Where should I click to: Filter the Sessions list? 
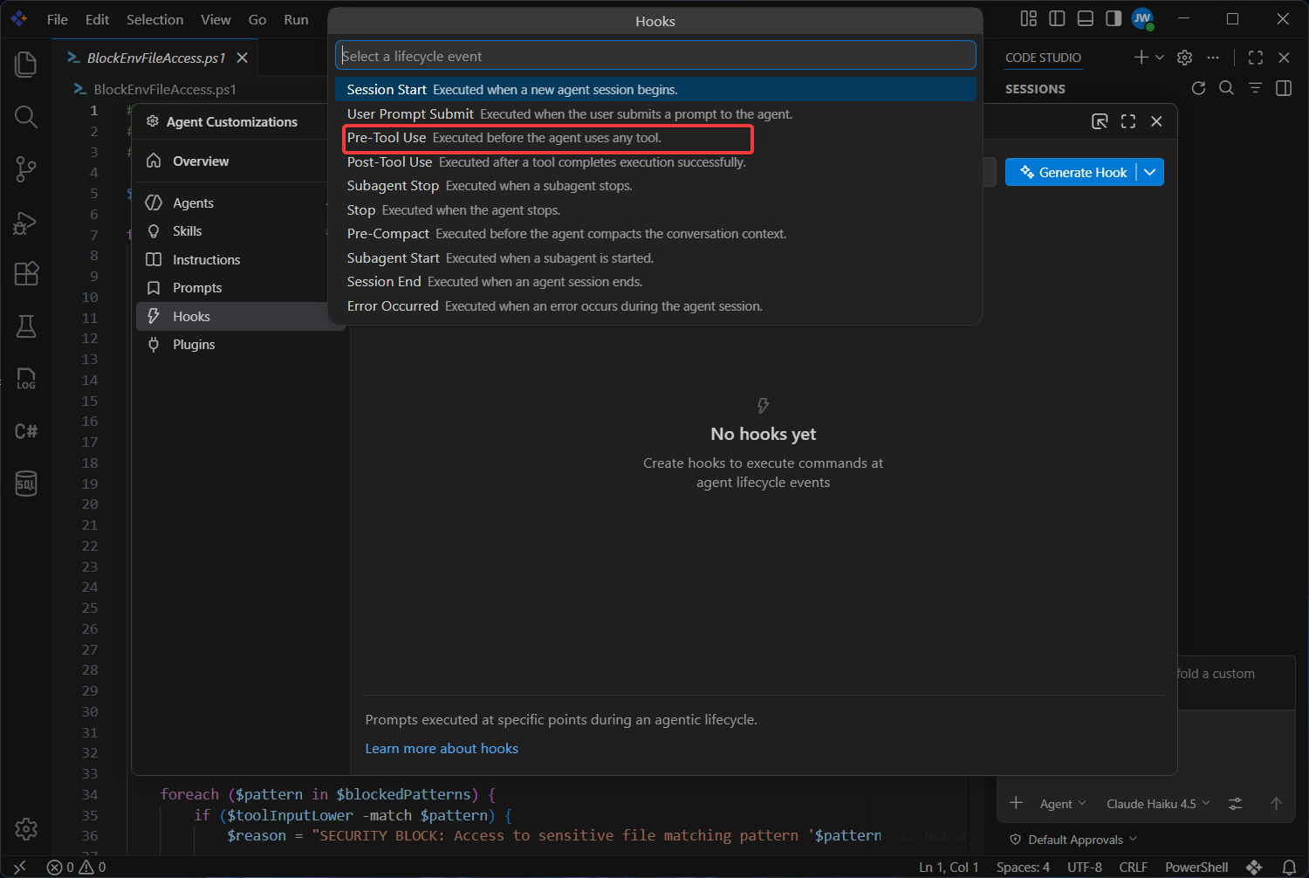(1255, 88)
